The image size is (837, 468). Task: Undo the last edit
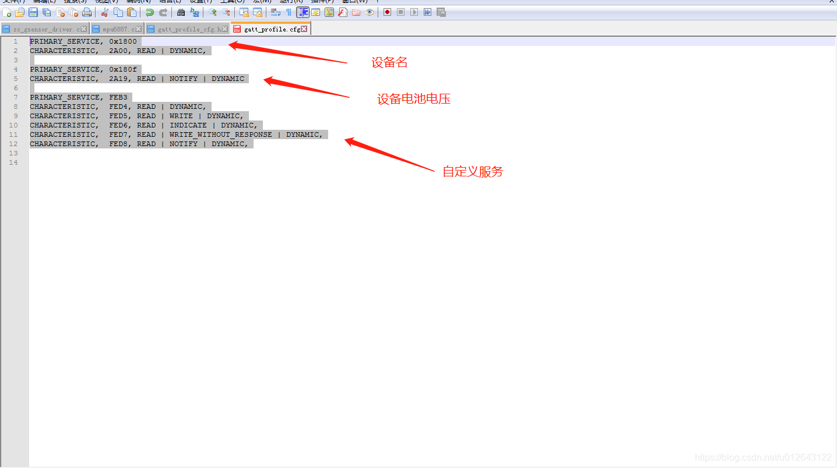[x=150, y=12]
